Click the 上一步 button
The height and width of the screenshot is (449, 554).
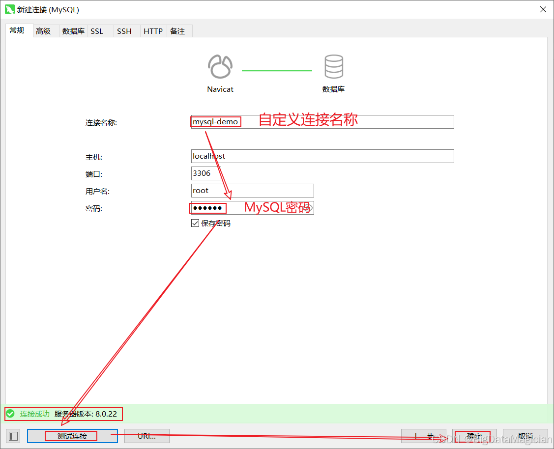tap(424, 436)
